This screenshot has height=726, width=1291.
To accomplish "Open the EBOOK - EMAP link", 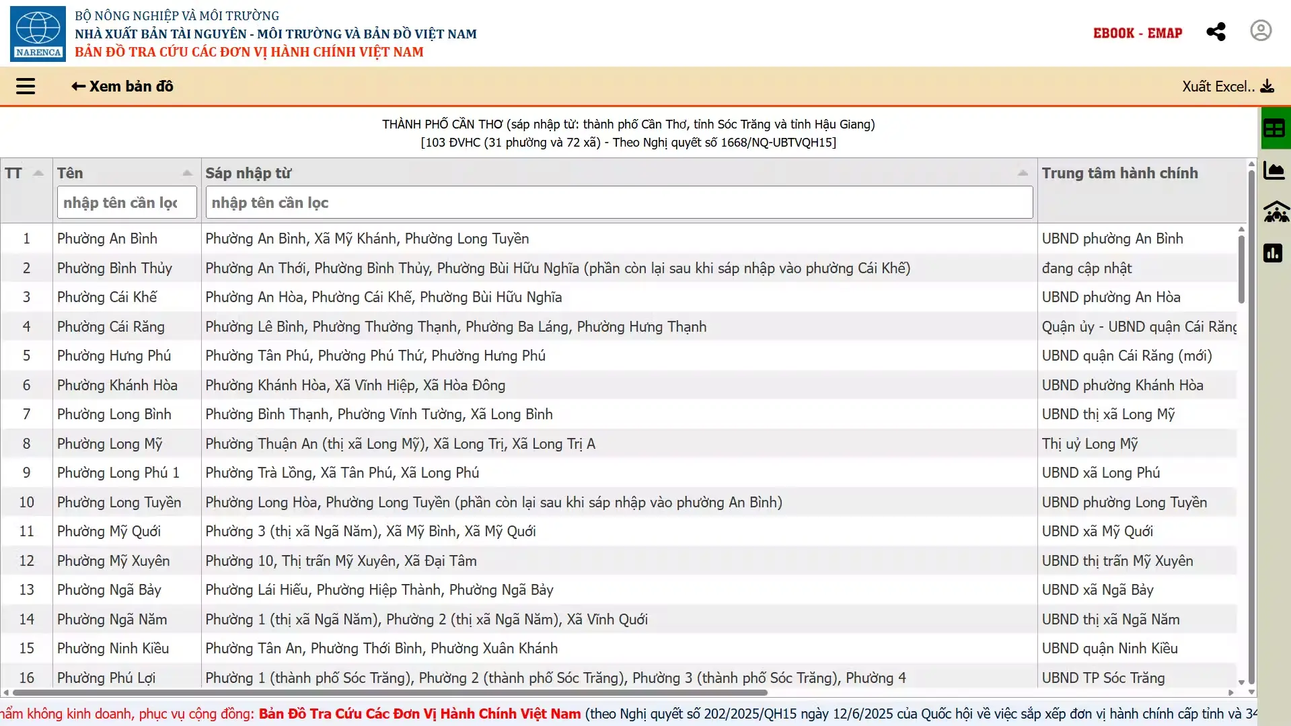I will [x=1138, y=33].
